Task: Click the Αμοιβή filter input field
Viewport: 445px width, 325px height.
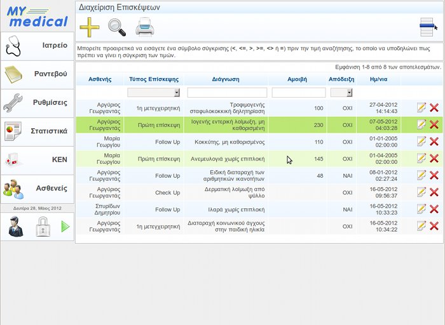Action: point(299,93)
